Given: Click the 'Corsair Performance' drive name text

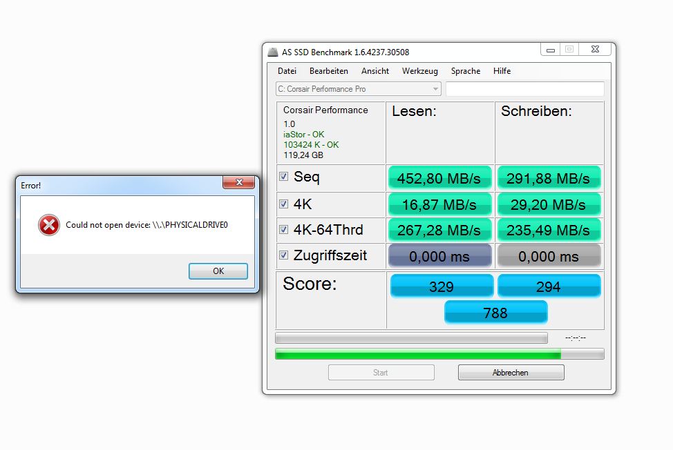Looking at the screenshot, I should click(325, 110).
